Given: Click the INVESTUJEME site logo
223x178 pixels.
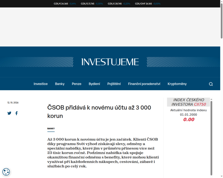Looking at the screenshot, I should tap(110, 62).
